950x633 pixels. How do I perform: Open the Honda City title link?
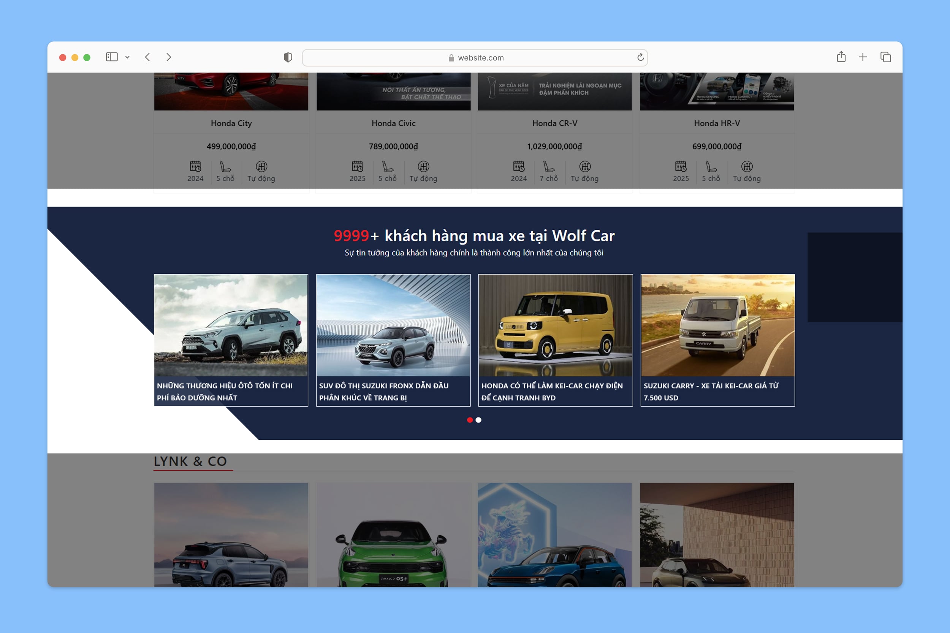(x=231, y=123)
